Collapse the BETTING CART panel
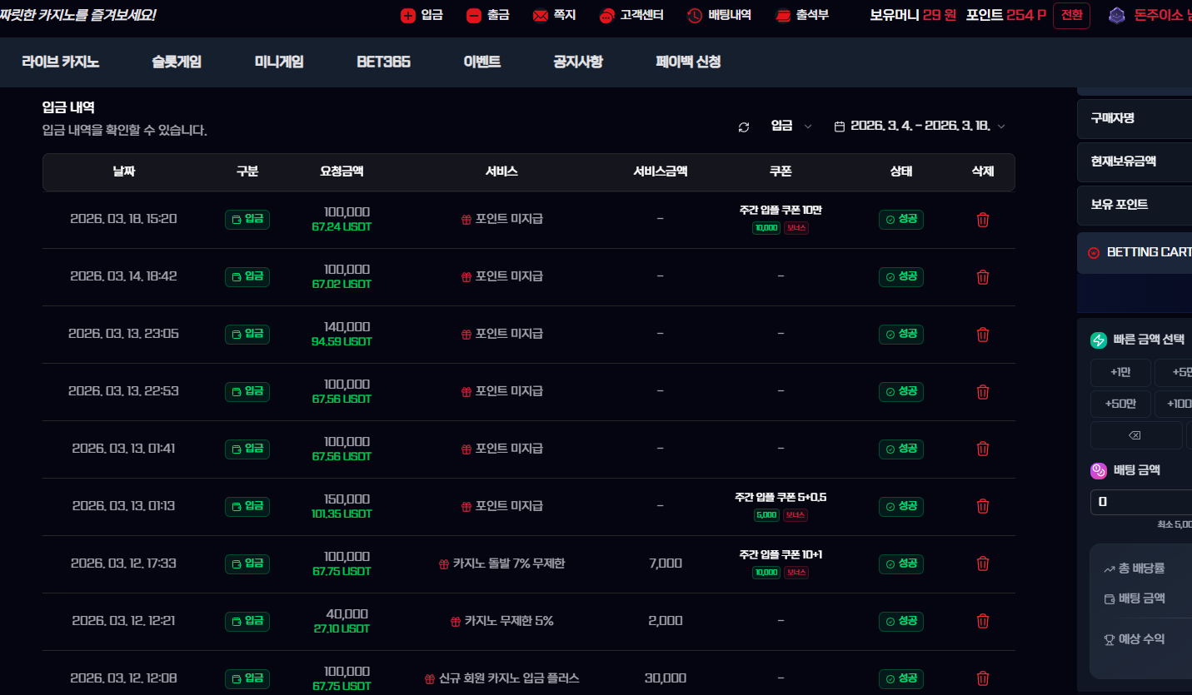1192x695 pixels. 1094,253
